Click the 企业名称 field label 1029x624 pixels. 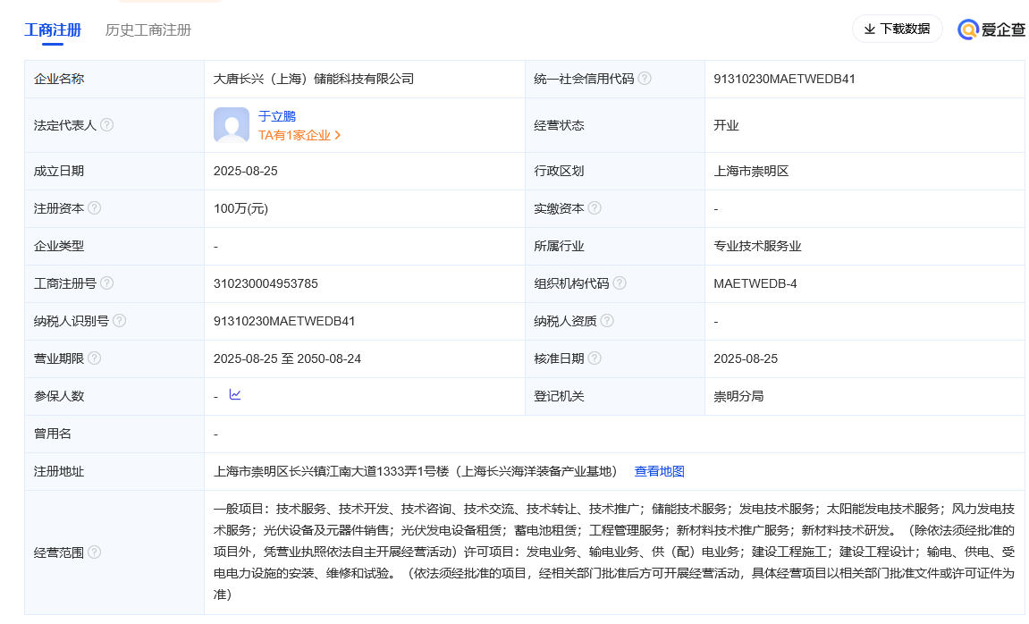tap(59, 79)
